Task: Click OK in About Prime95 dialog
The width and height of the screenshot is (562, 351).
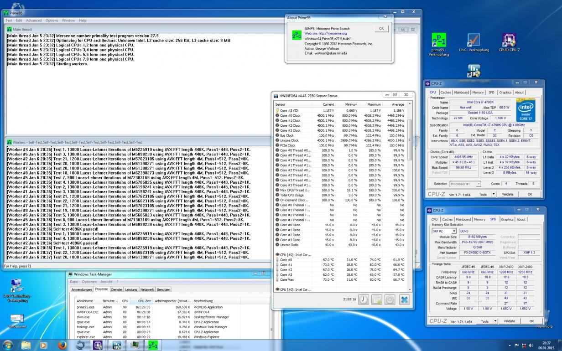Action: tap(381, 28)
